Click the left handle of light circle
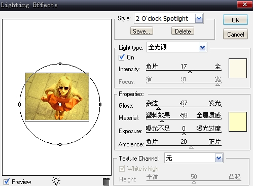253x186 pixels. [20, 104]
